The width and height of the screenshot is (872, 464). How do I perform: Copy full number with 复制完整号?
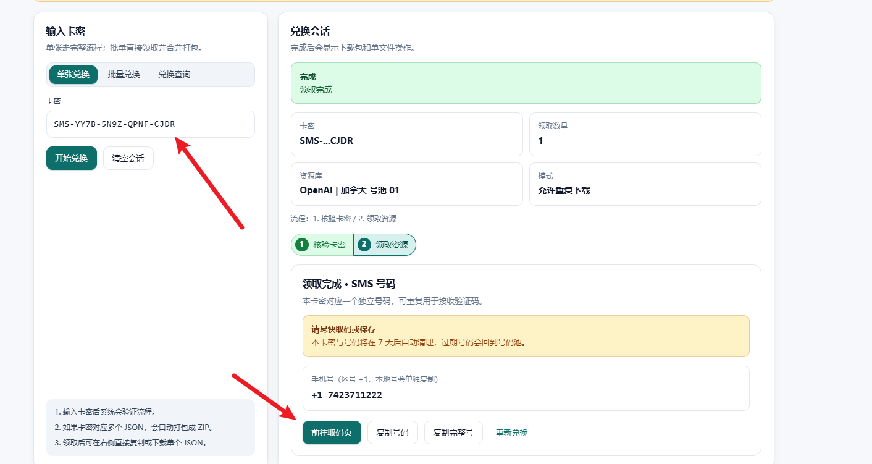pyautogui.click(x=453, y=432)
